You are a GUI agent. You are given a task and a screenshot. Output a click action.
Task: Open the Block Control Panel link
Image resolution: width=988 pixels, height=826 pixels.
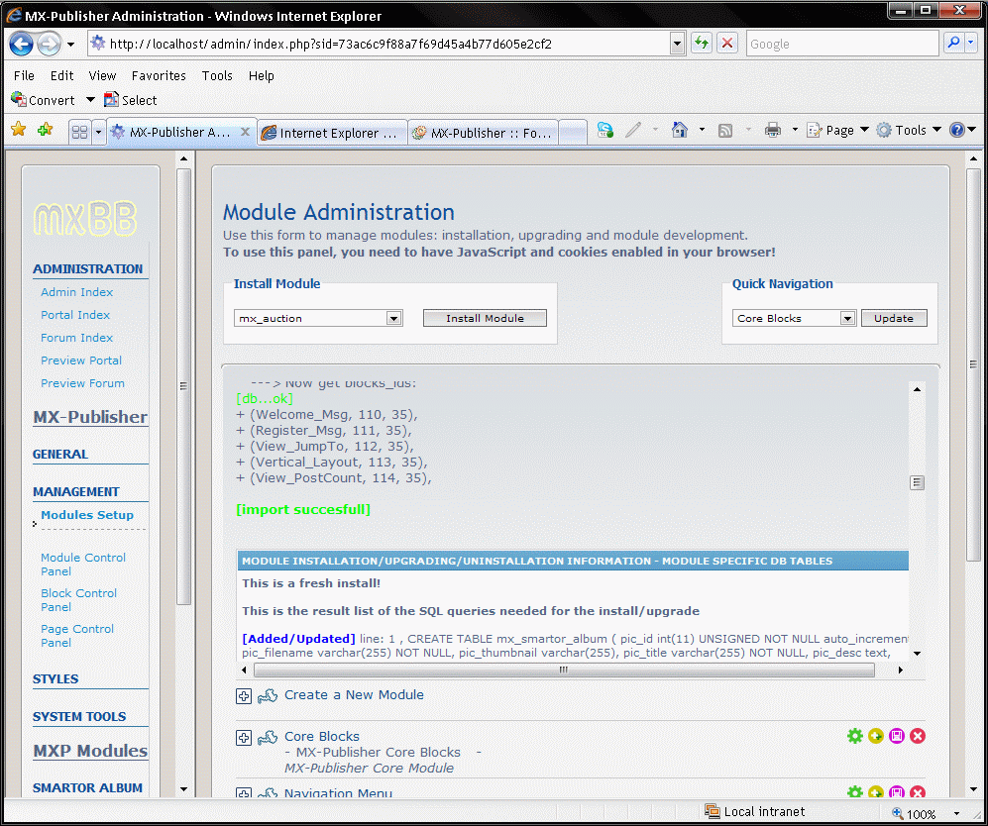click(x=78, y=600)
